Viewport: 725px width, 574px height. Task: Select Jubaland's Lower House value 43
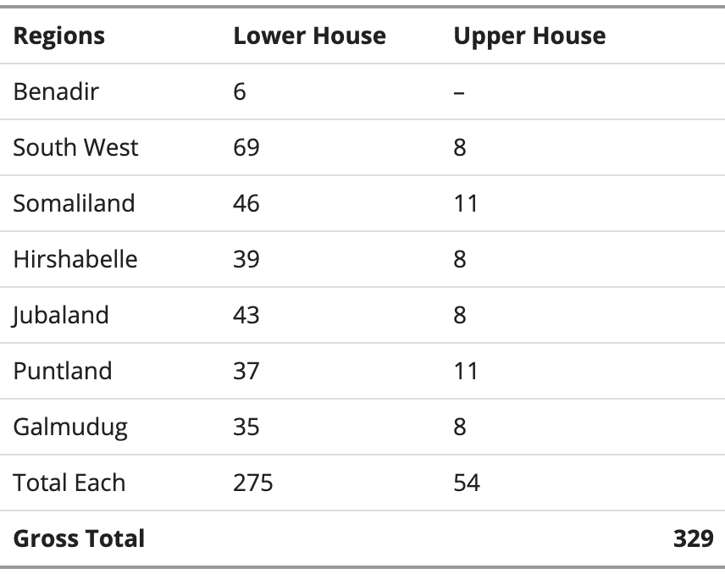(246, 315)
